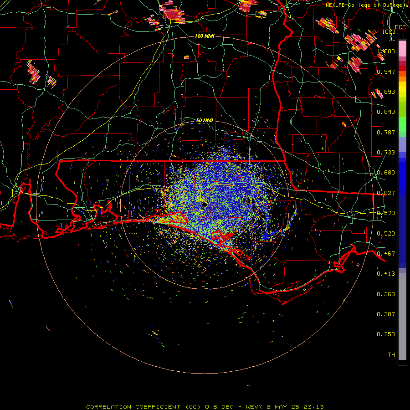410x410 pixels.
Task: Click the 0.573 scale value
Action: coord(386,213)
